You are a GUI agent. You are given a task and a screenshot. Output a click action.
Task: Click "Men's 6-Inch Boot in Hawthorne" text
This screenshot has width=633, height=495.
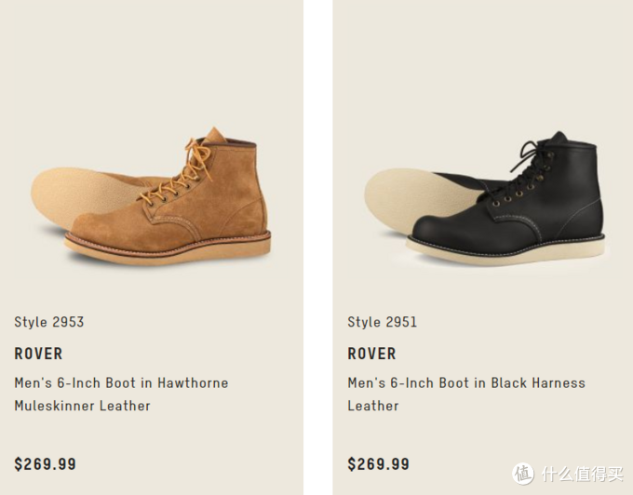(x=121, y=382)
